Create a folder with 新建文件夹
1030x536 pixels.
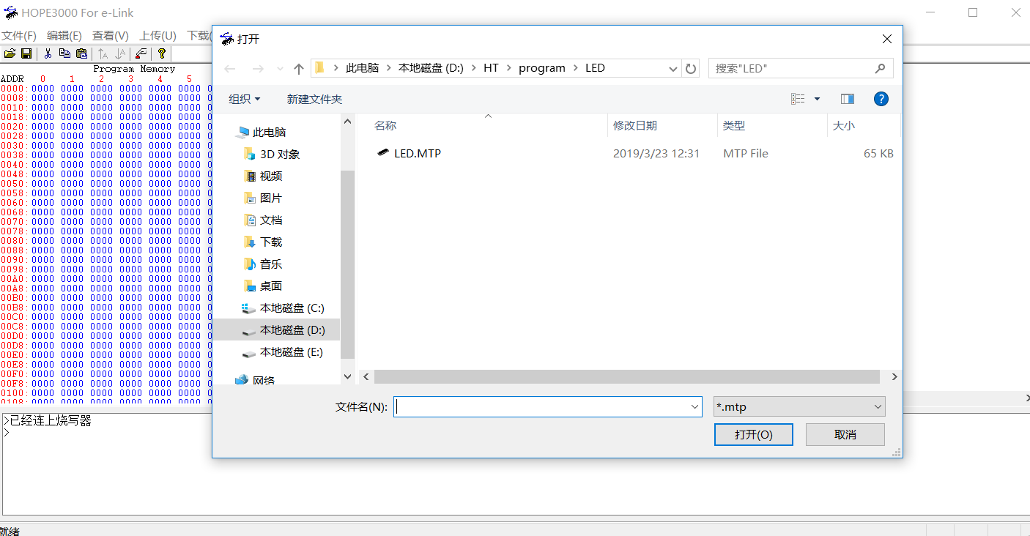314,98
